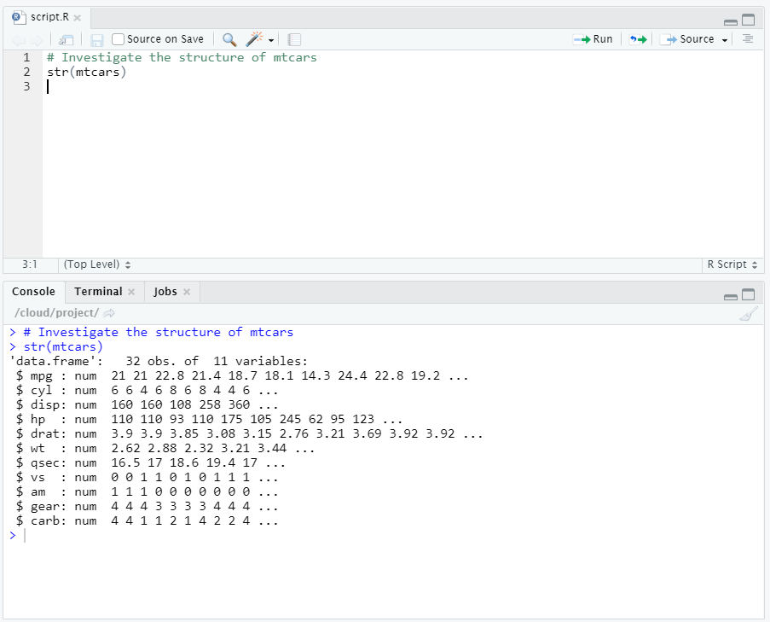Open Find/Replace with the magnifier icon
This screenshot has width=770, height=622.
click(229, 38)
